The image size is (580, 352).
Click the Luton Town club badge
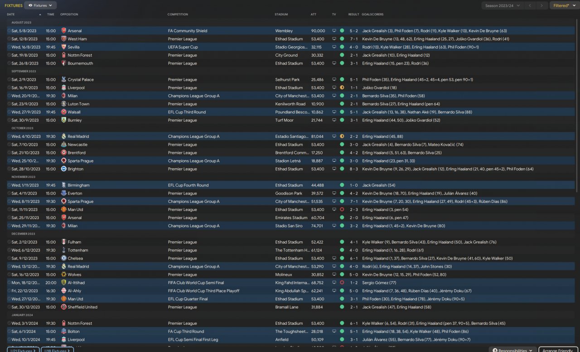pyautogui.click(x=63, y=104)
